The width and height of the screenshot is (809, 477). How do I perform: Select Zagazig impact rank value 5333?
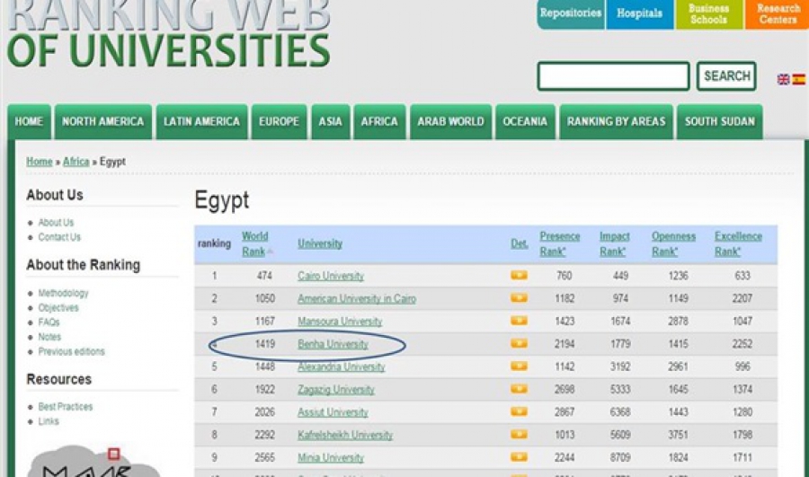point(620,389)
